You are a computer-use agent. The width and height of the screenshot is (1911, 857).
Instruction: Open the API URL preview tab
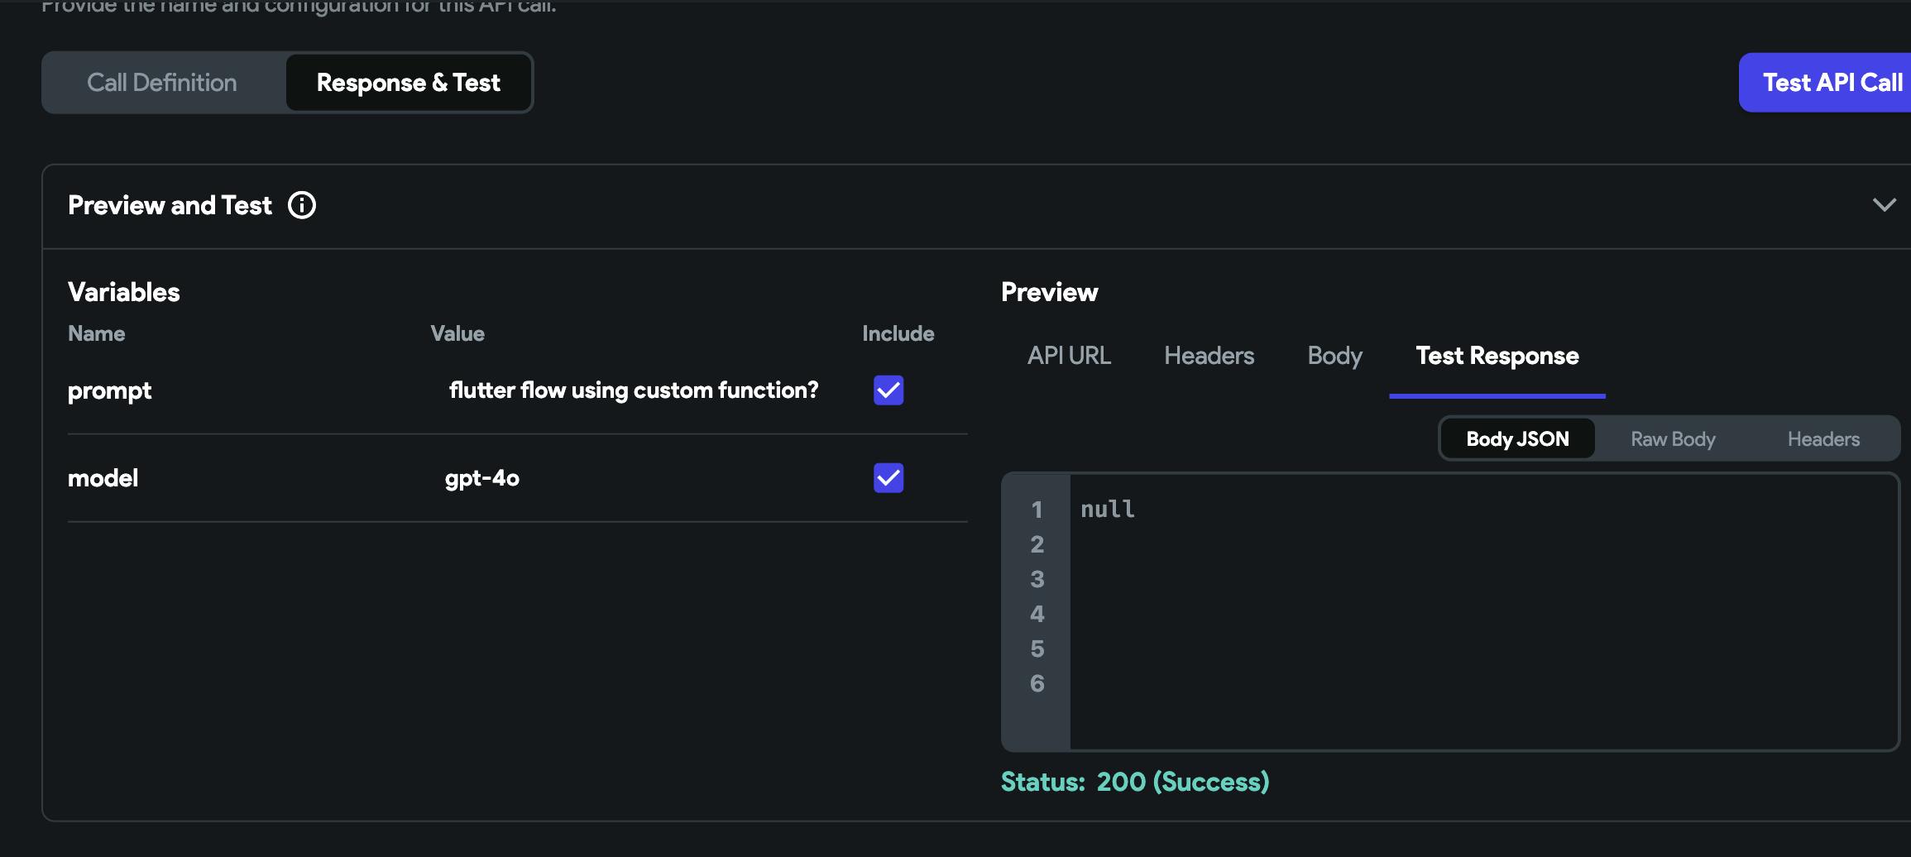point(1069,356)
